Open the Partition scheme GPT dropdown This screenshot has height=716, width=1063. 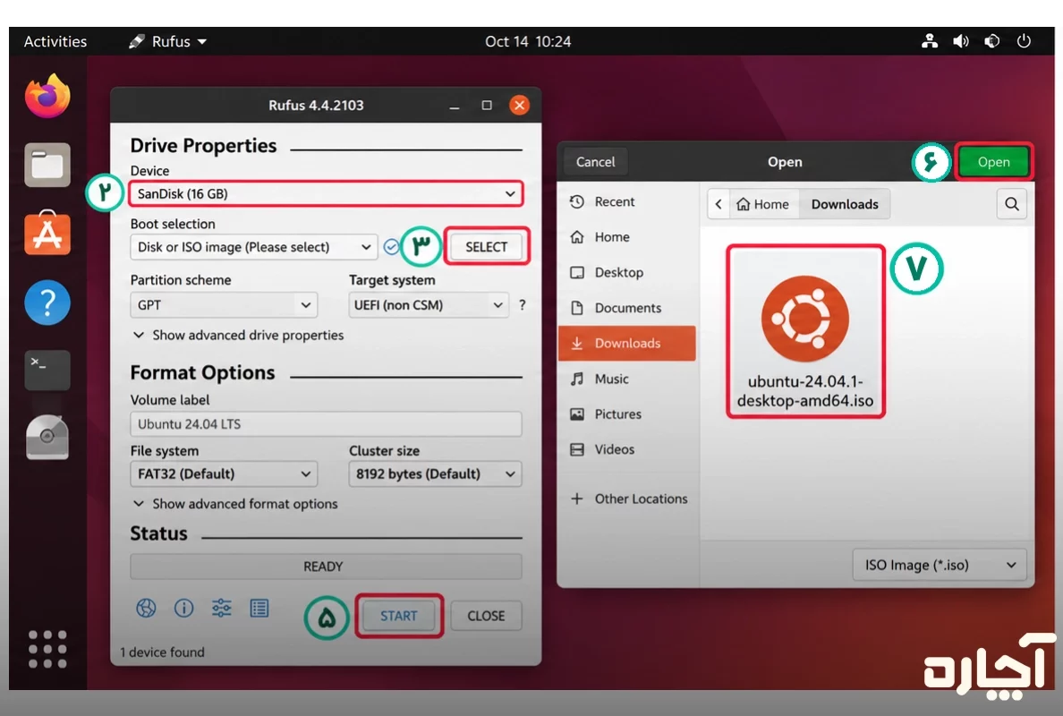tap(224, 305)
